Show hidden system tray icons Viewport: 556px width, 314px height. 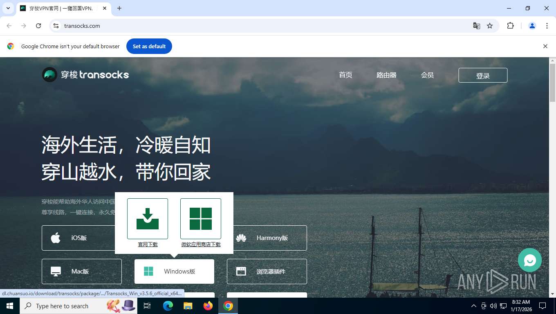[x=474, y=306]
